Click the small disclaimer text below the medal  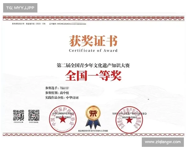click(93, 131)
